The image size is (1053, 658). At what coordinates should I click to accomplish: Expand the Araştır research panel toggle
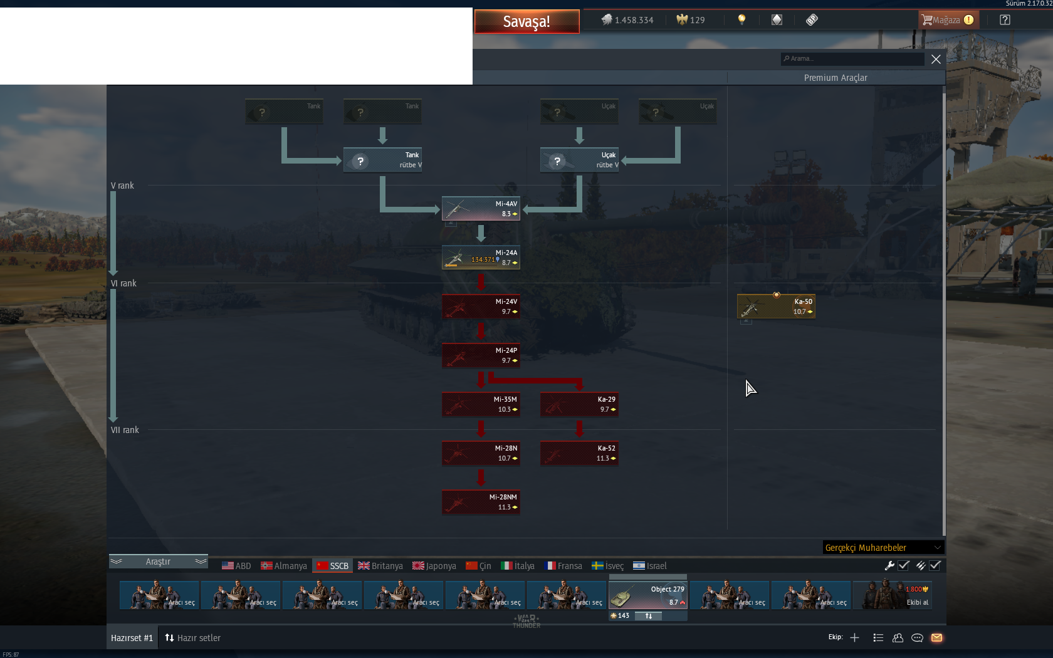(158, 561)
